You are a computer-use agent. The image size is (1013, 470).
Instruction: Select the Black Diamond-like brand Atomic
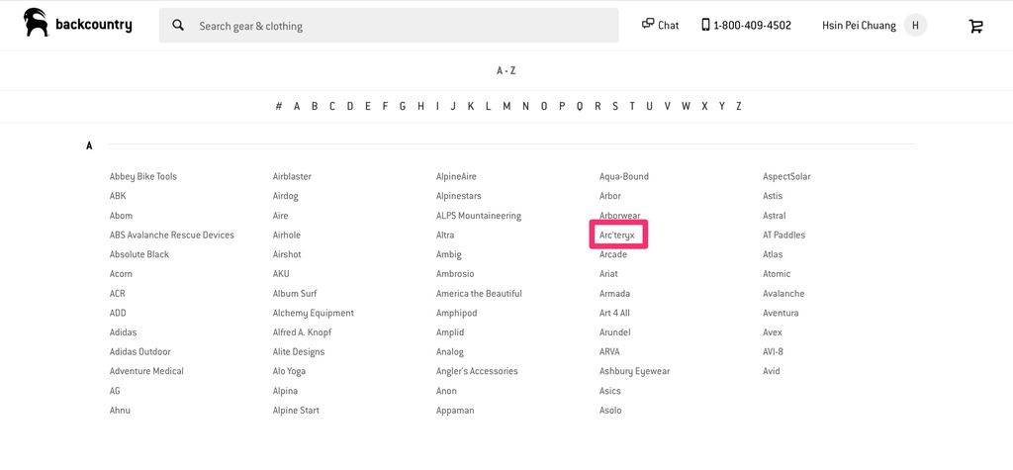pos(777,274)
